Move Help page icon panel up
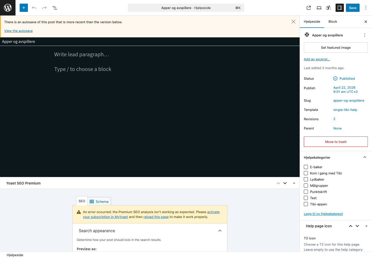 coord(351,226)
